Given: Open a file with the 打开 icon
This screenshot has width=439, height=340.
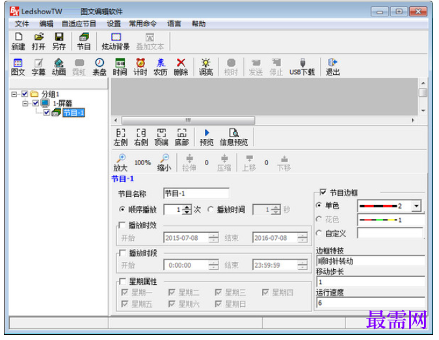Looking at the screenshot, I should [x=38, y=42].
